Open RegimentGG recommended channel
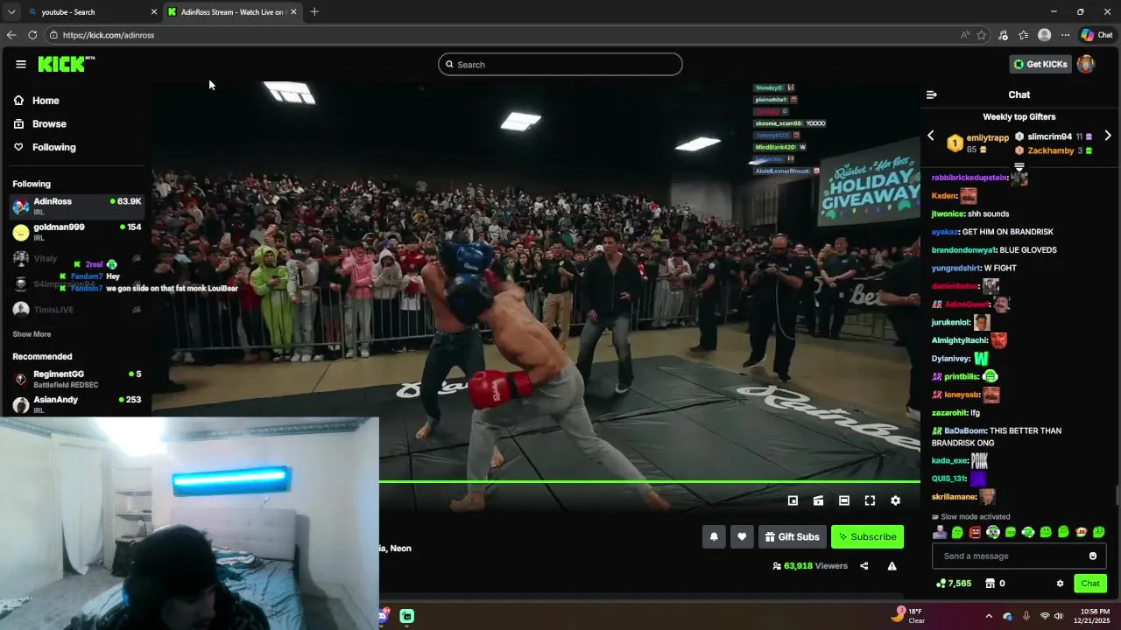 click(77, 379)
